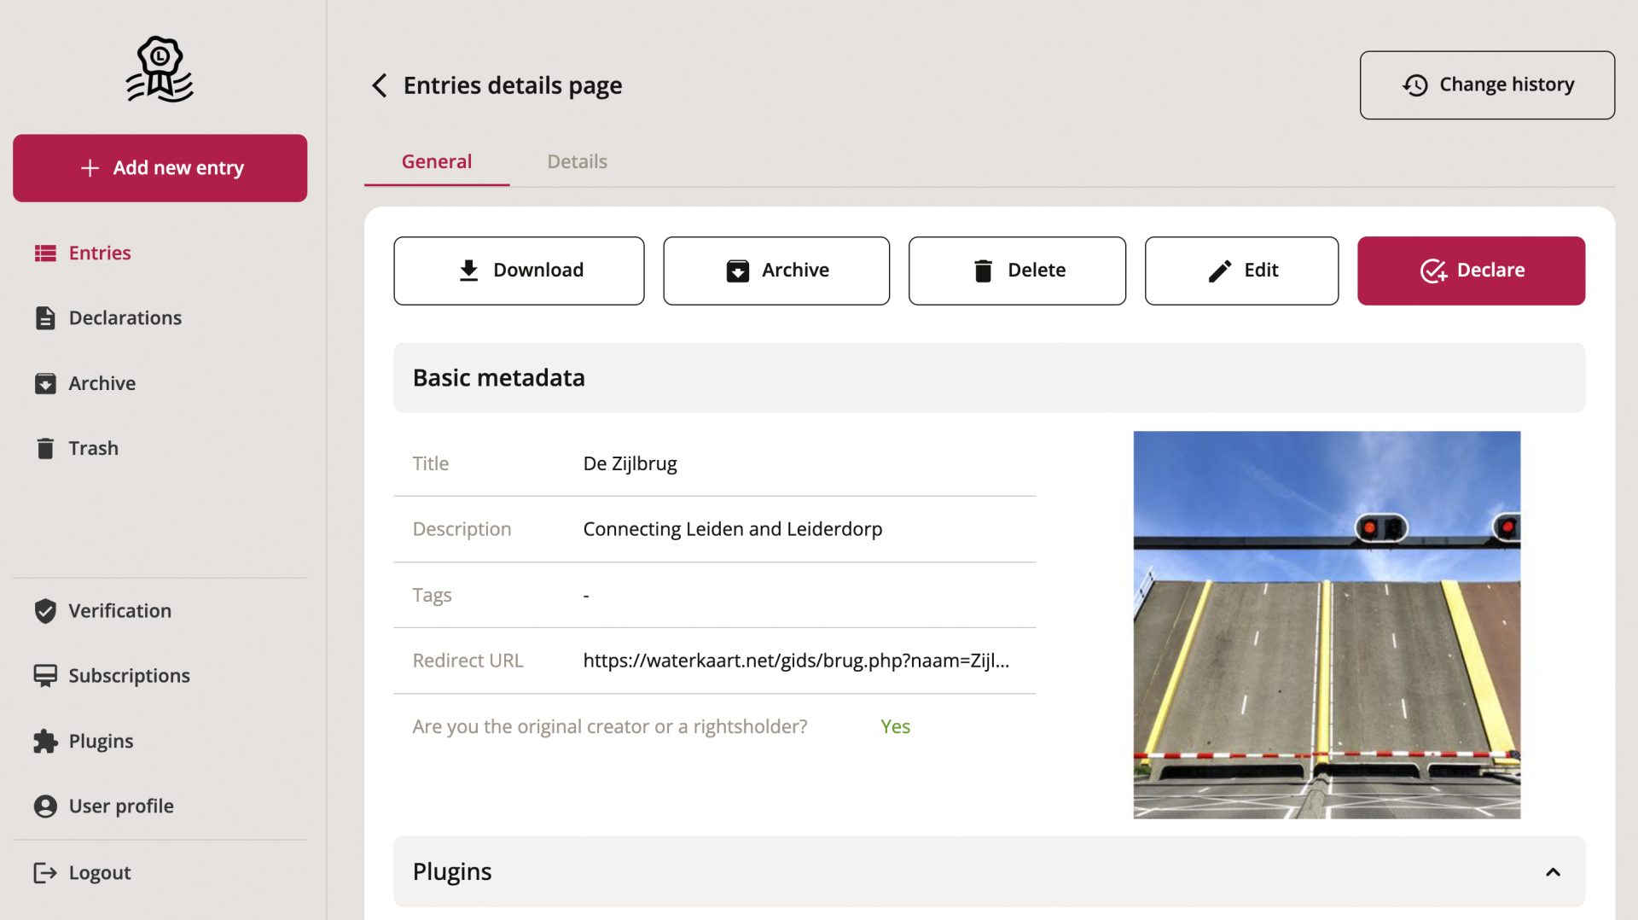View the Change history
This screenshot has width=1638, height=920.
[x=1486, y=85]
